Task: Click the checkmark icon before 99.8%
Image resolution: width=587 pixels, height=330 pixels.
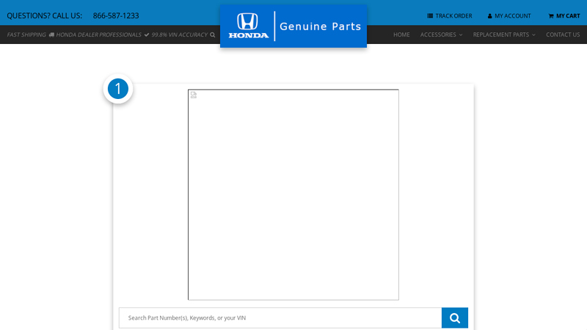Action: point(146,34)
